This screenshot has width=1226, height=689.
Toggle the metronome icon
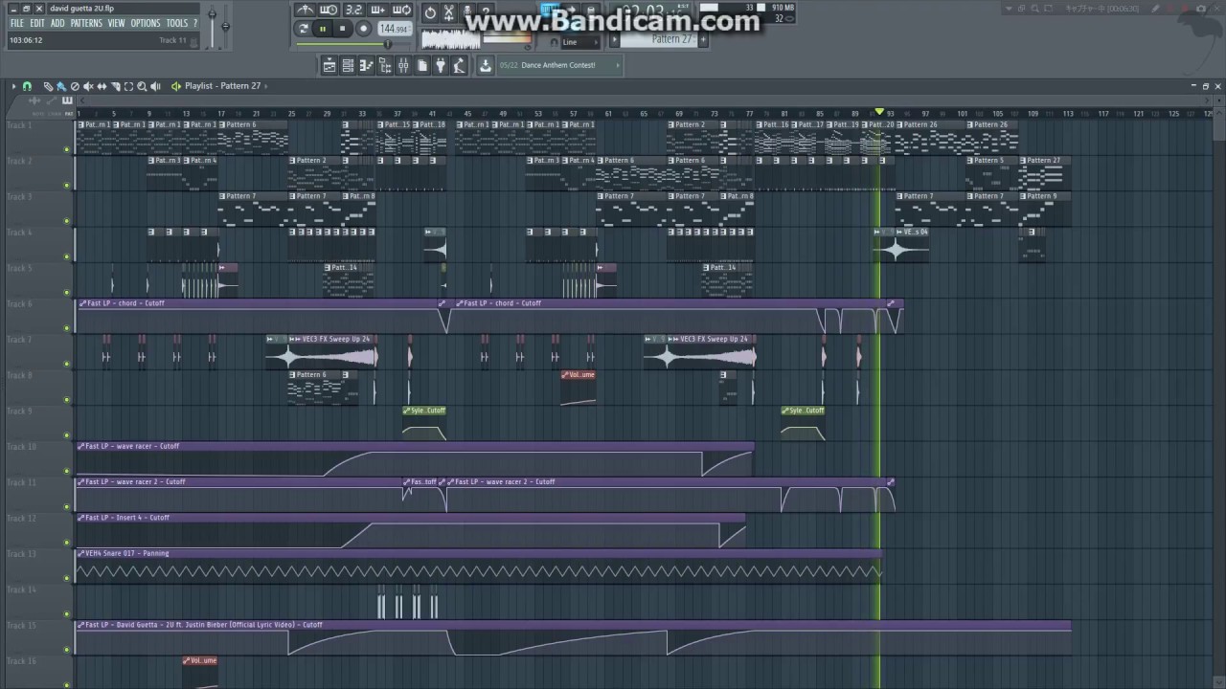click(x=306, y=11)
